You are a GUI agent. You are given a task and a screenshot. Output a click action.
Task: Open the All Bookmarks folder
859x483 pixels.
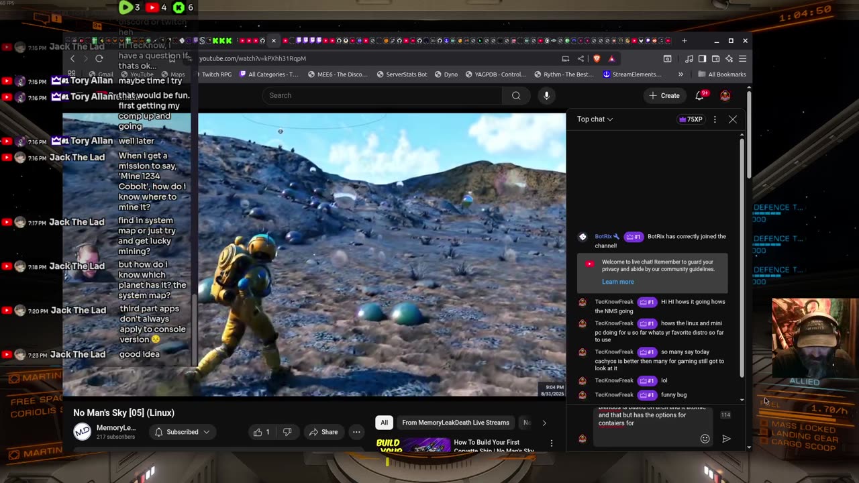(722, 74)
